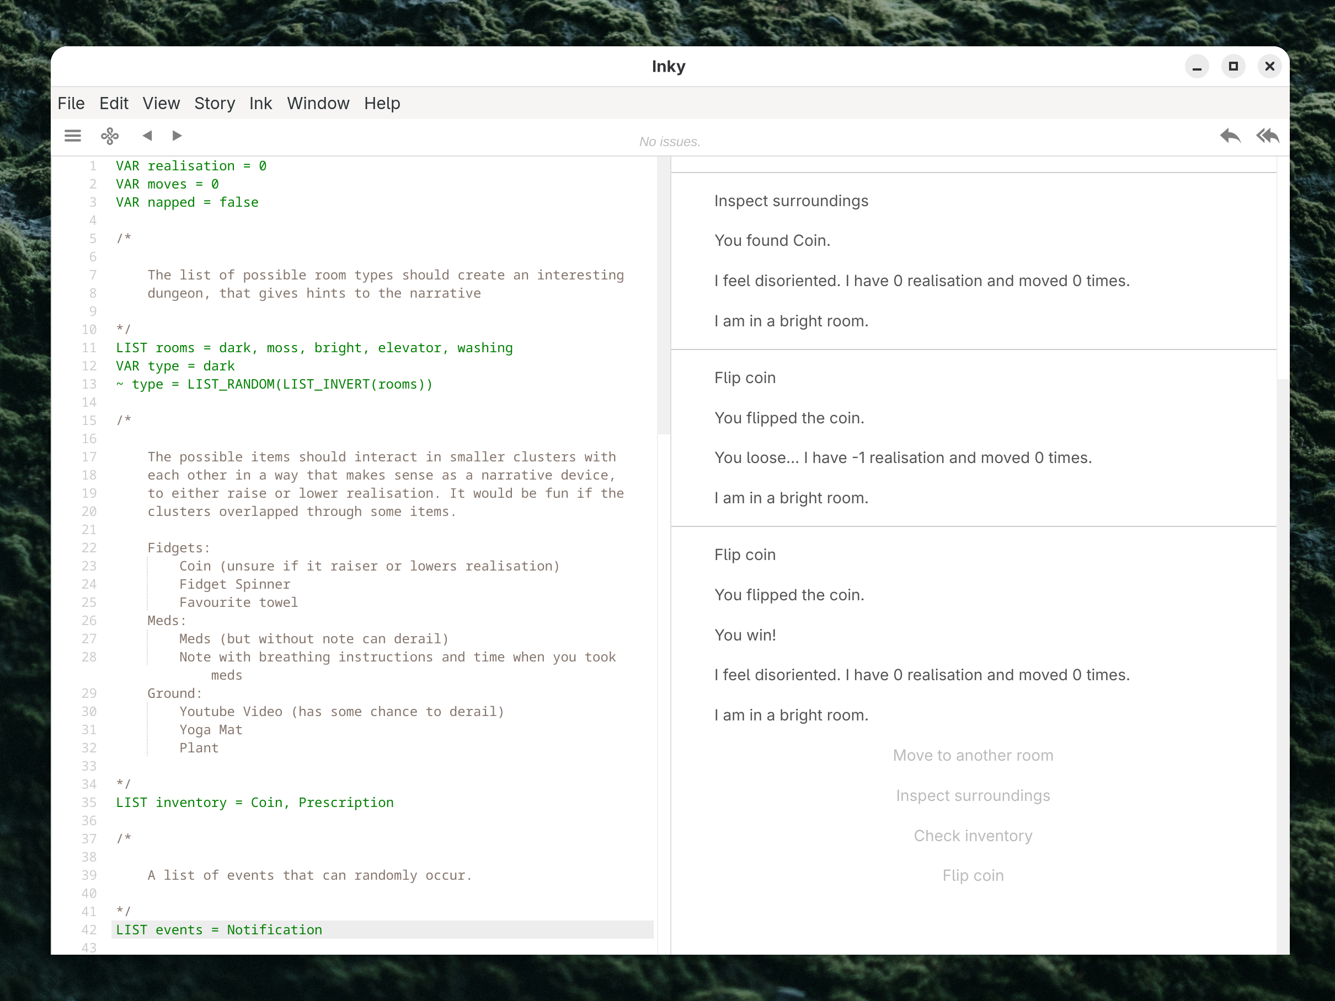Click the 'No issues.' status text
The image size is (1335, 1001).
pyautogui.click(x=669, y=142)
